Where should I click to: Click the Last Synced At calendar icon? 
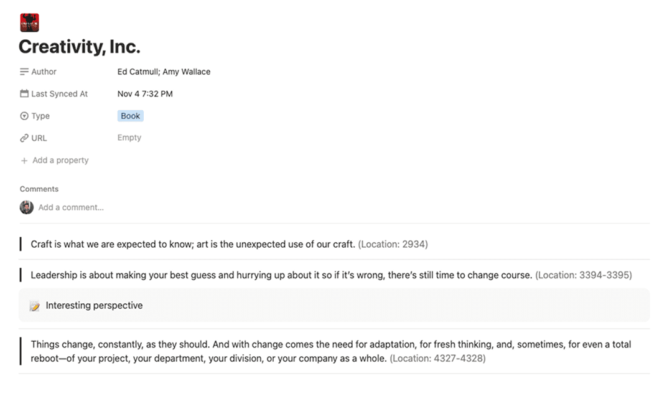pyautogui.click(x=24, y=94)
